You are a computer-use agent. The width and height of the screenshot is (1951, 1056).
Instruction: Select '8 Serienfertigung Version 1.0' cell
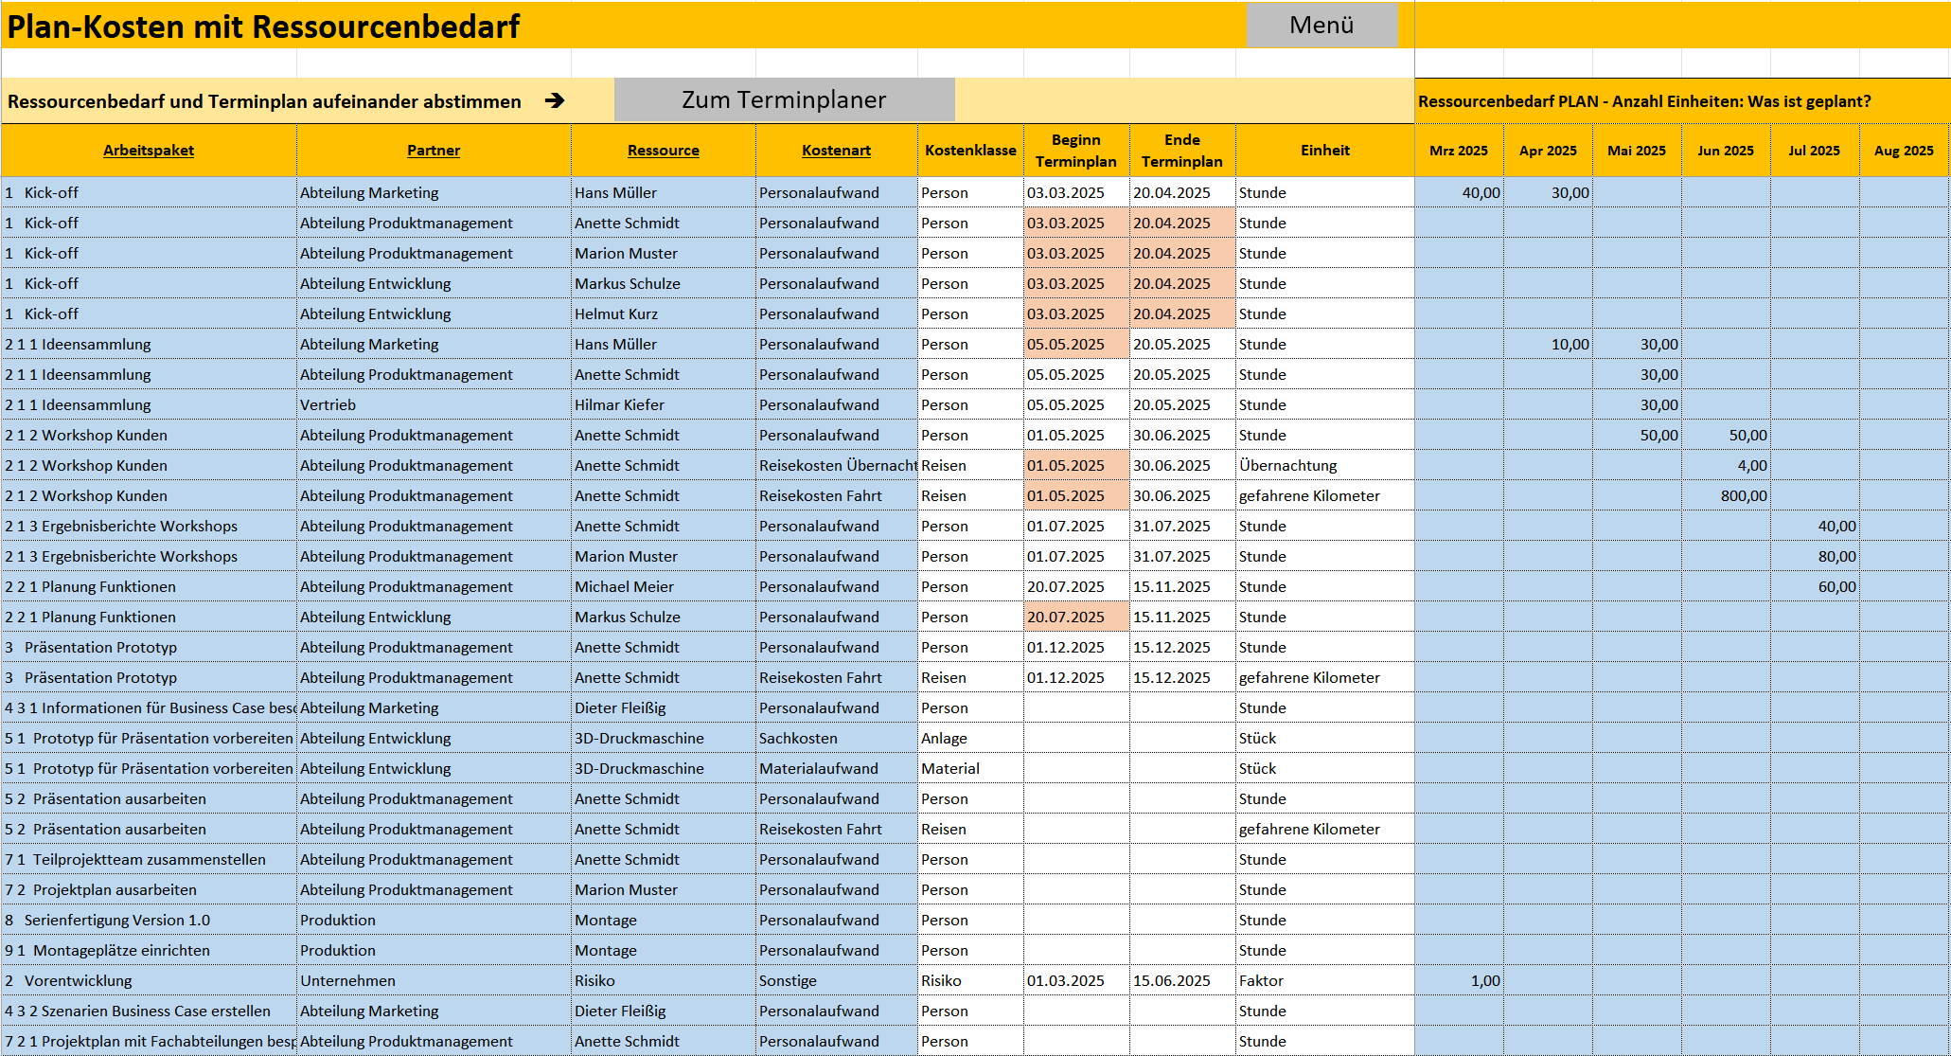(x=149, y=920)
